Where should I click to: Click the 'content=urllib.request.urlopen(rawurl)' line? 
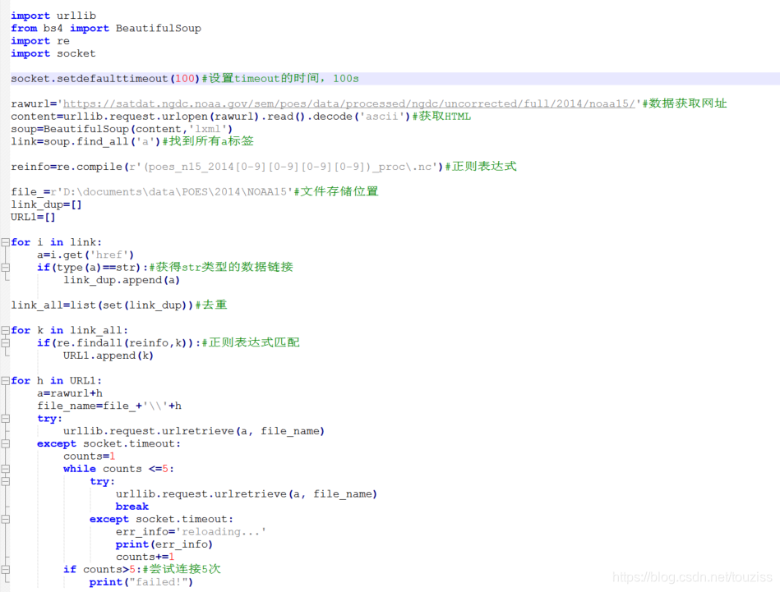[241, 117]
